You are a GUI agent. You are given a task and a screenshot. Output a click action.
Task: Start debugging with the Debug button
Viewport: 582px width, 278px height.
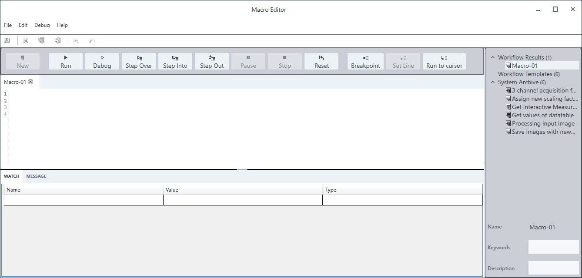point(102,61)
